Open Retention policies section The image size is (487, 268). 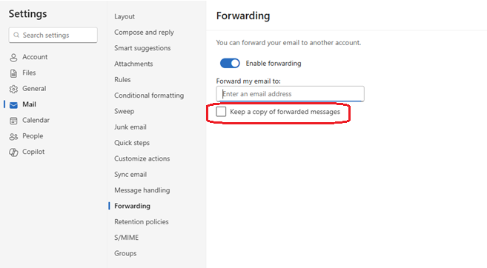[142, 222]
